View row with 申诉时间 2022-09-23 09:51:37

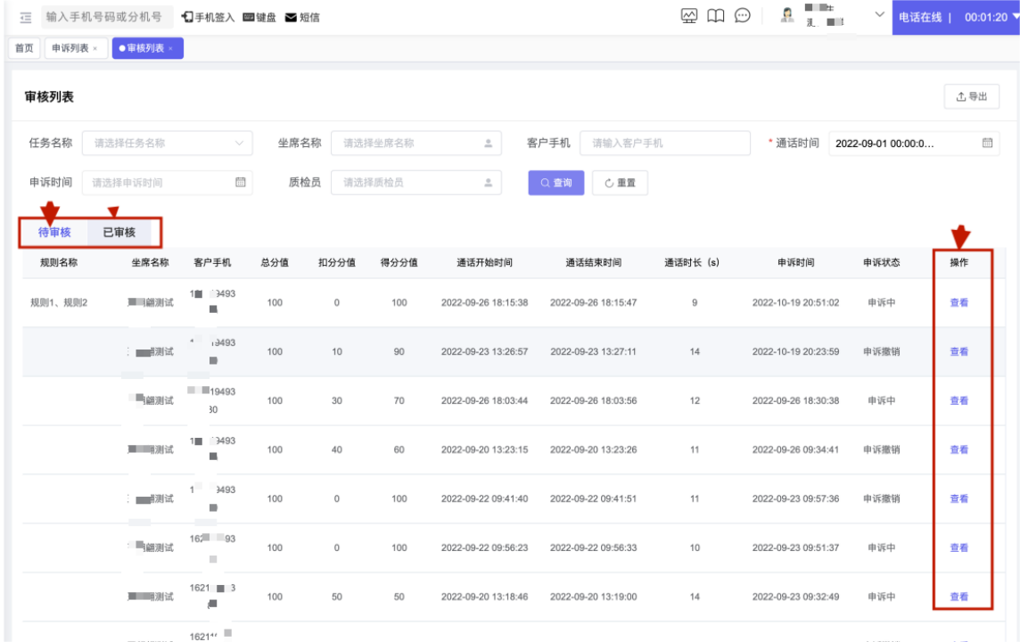pyautogui.click(x=958, y=547)
